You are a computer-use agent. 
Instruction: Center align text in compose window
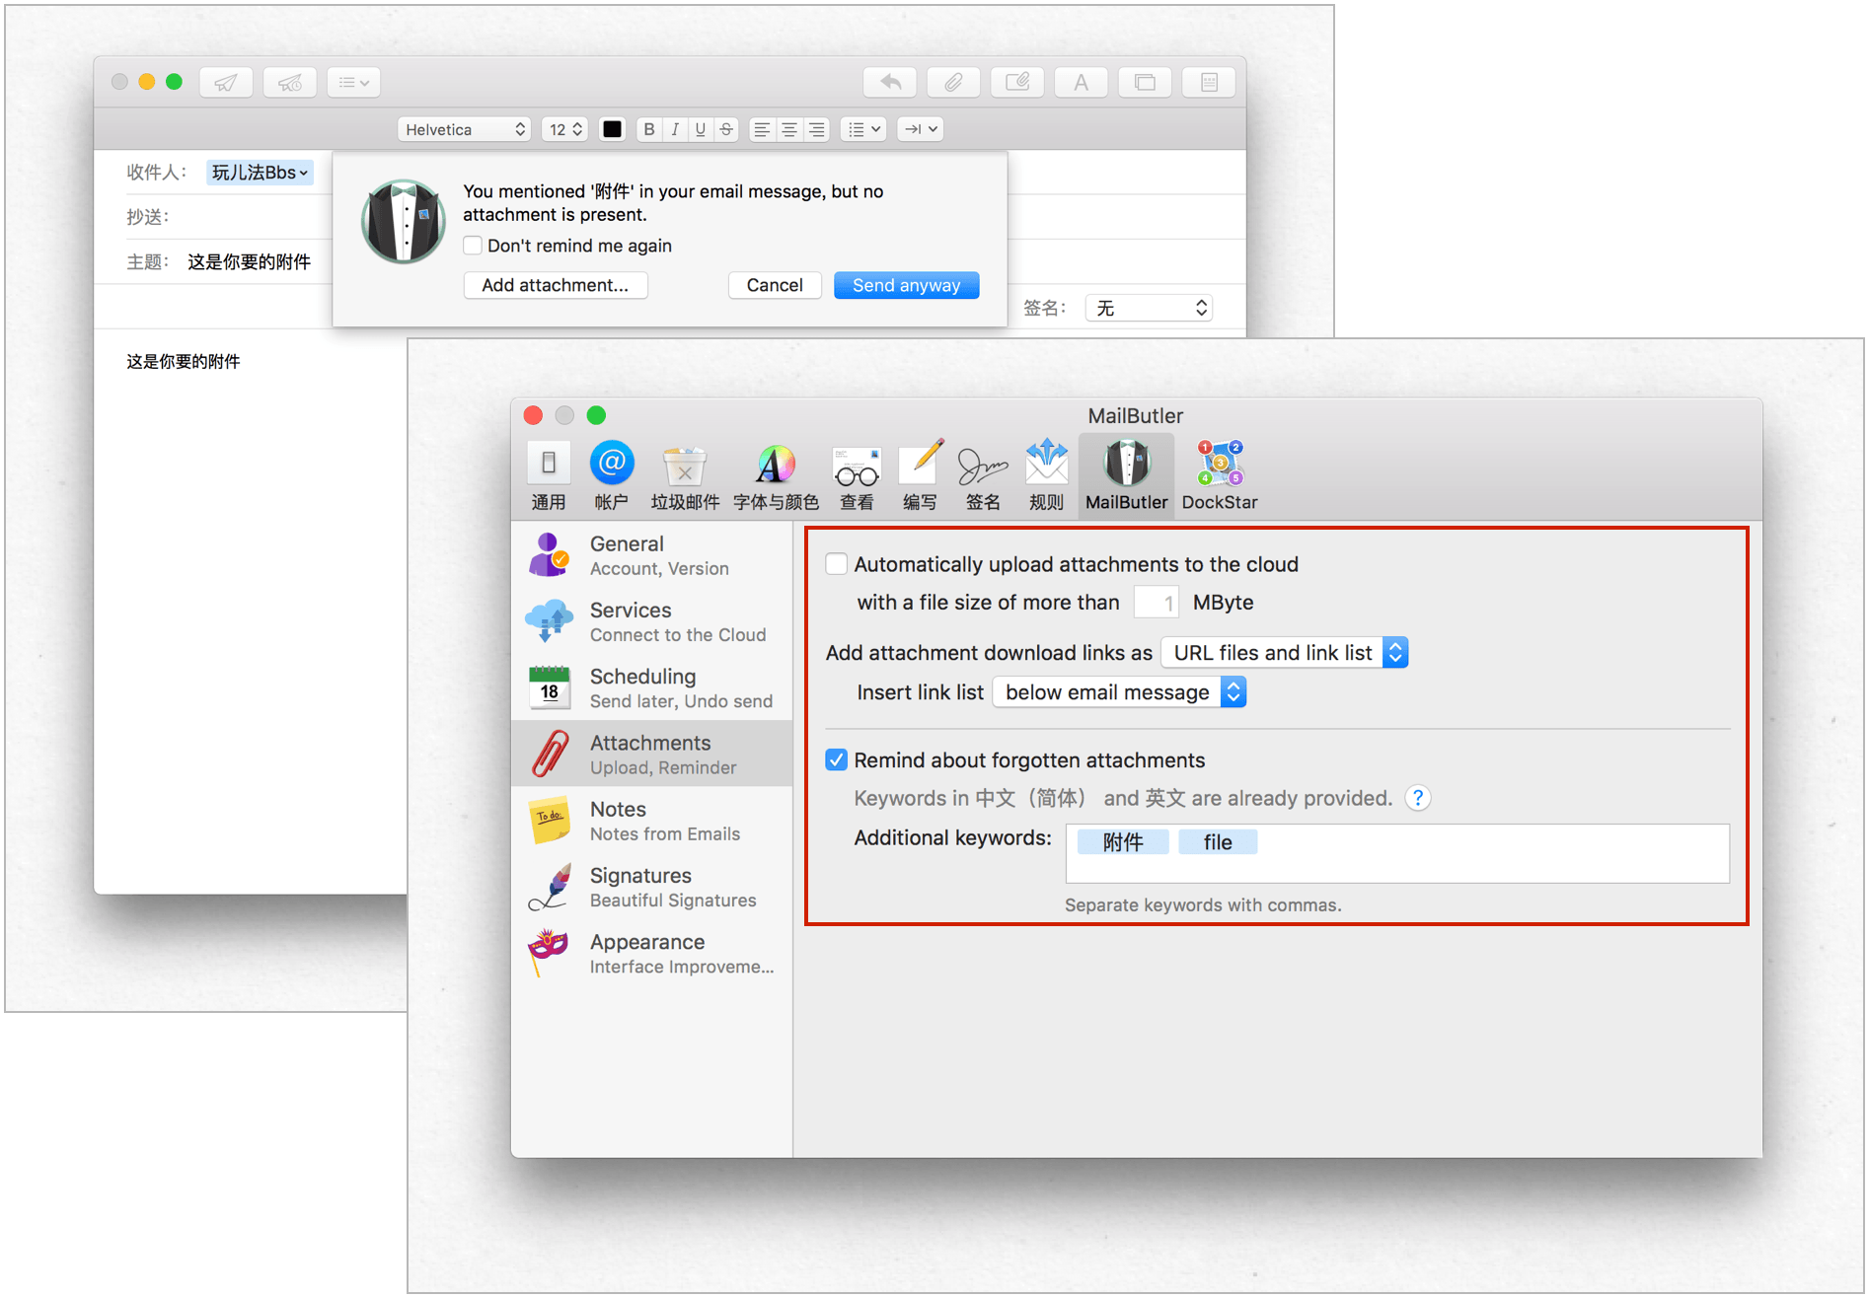tap(789, 129)
